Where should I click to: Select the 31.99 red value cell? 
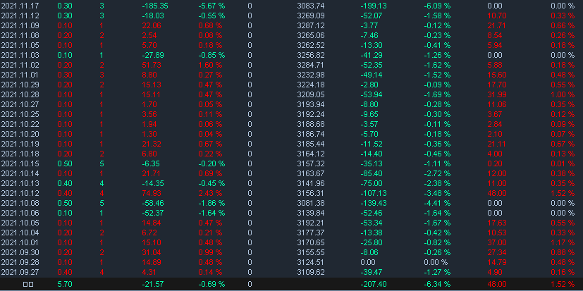[x=496, y=94]
